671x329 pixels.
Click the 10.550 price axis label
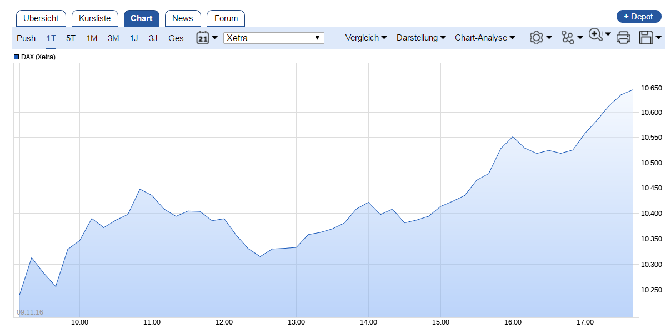[x=652, y=137]
